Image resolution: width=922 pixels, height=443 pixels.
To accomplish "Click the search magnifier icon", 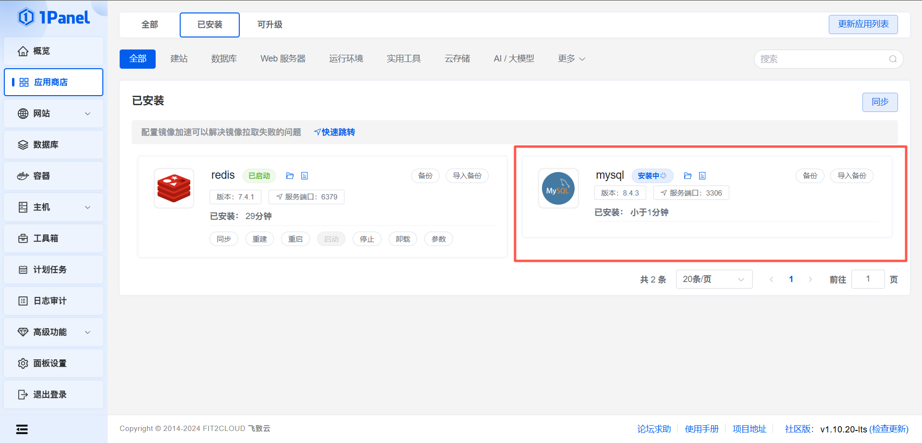I will [893, 59].
